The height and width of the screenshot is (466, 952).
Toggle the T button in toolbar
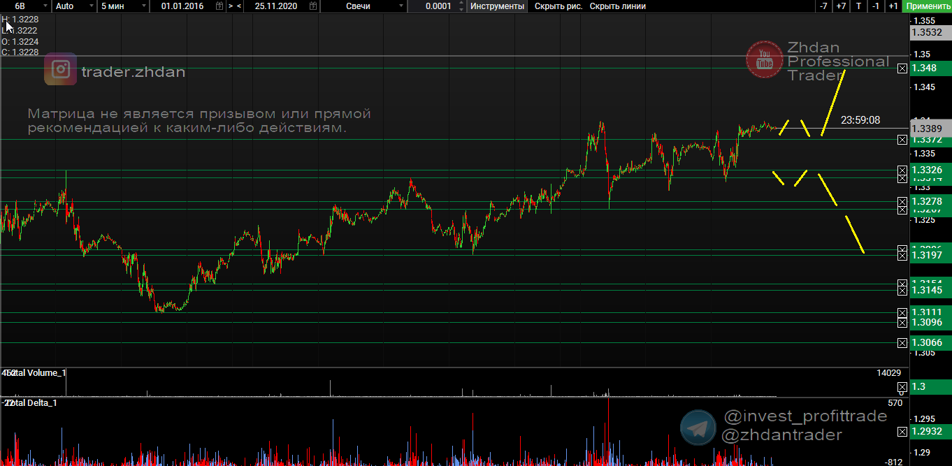[858, 6]
